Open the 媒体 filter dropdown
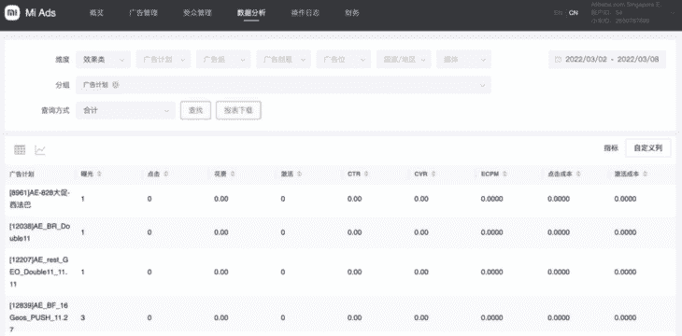 [x=463, y=60]
